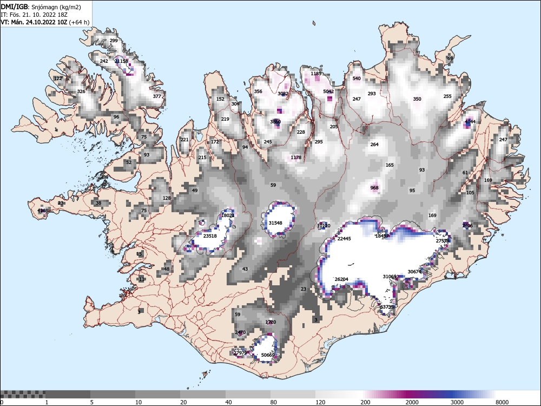
Task: Click the value '122' in the Westfjords
Action: pos(58,78)
